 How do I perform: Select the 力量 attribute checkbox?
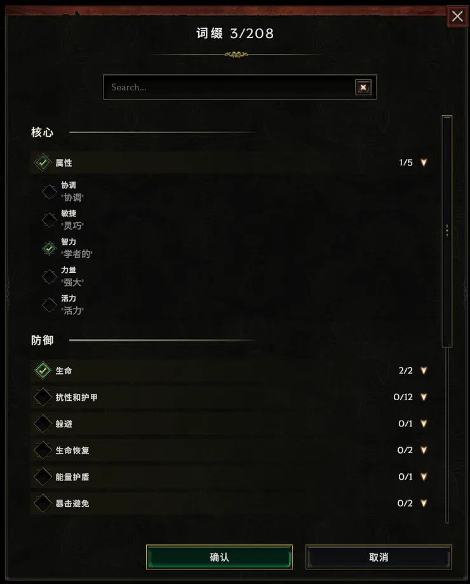(49, 277)
